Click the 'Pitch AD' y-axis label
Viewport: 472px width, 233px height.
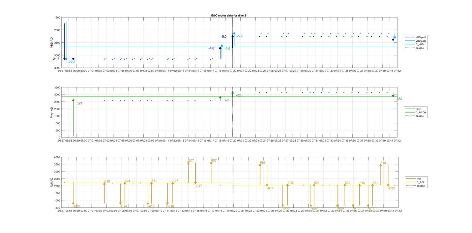[52, 112]
